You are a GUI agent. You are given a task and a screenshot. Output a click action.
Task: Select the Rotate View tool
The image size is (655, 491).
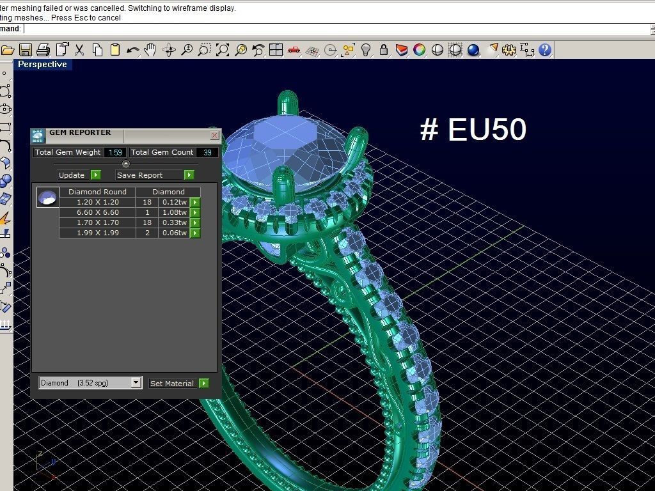(169, 50)
